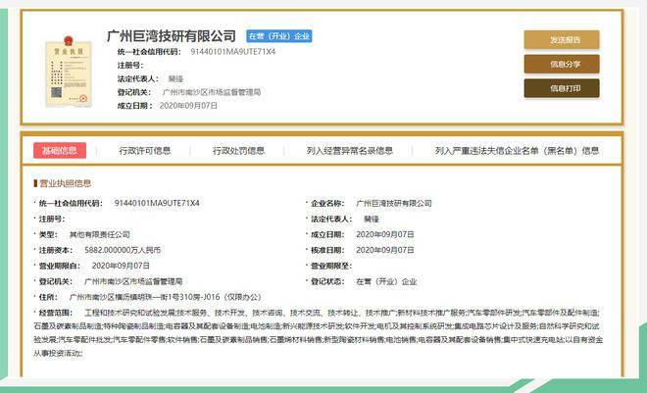This screenshot has height=393, width=647.
Task: Click the 登记状态 value 在营（开业）企业
Action: pyautogui.click(x=386, y=281)
